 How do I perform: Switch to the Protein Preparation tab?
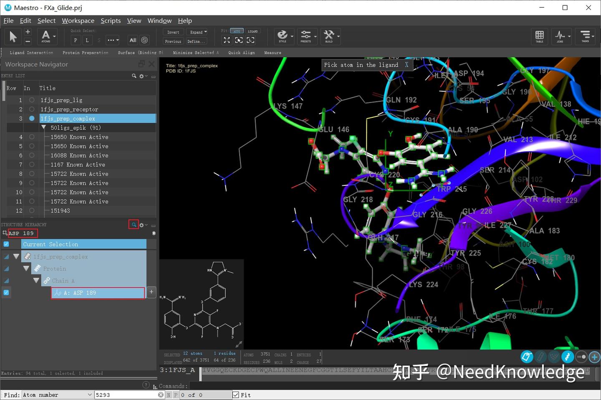tap(85, 53)
